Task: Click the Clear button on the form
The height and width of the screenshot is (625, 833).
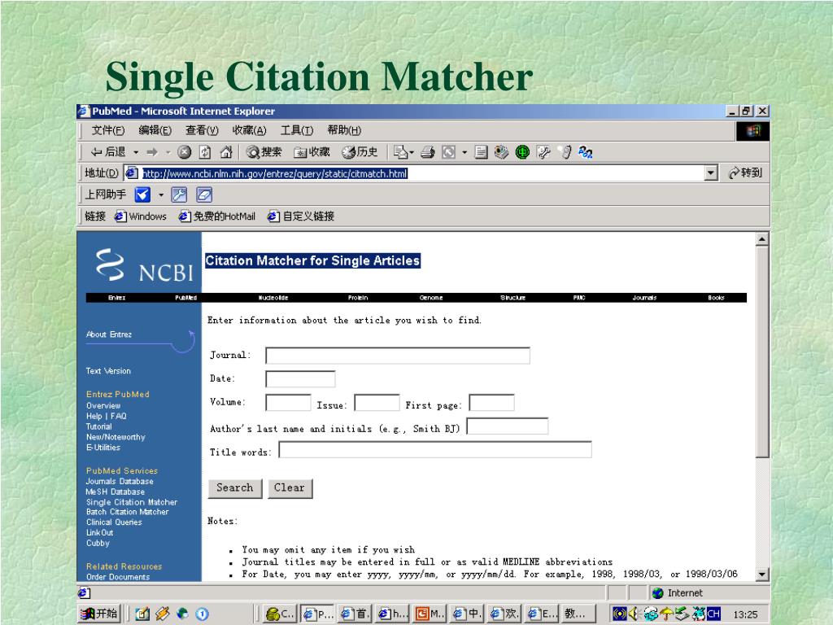Action: 290,488
